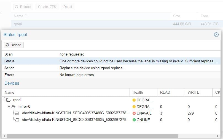Select the mirror-0 tree row

pyautogui.click(x=111, y=107)
